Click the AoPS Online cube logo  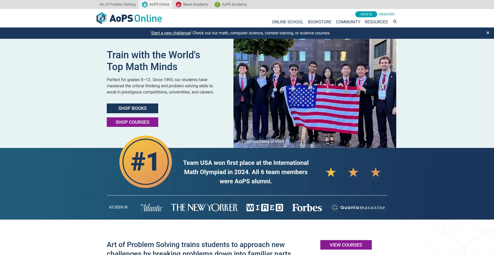tap(102, 18)
